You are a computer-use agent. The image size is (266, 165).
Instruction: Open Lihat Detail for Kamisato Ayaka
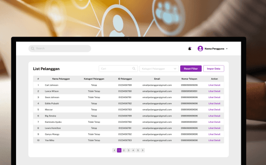click(x=214, y=122)
